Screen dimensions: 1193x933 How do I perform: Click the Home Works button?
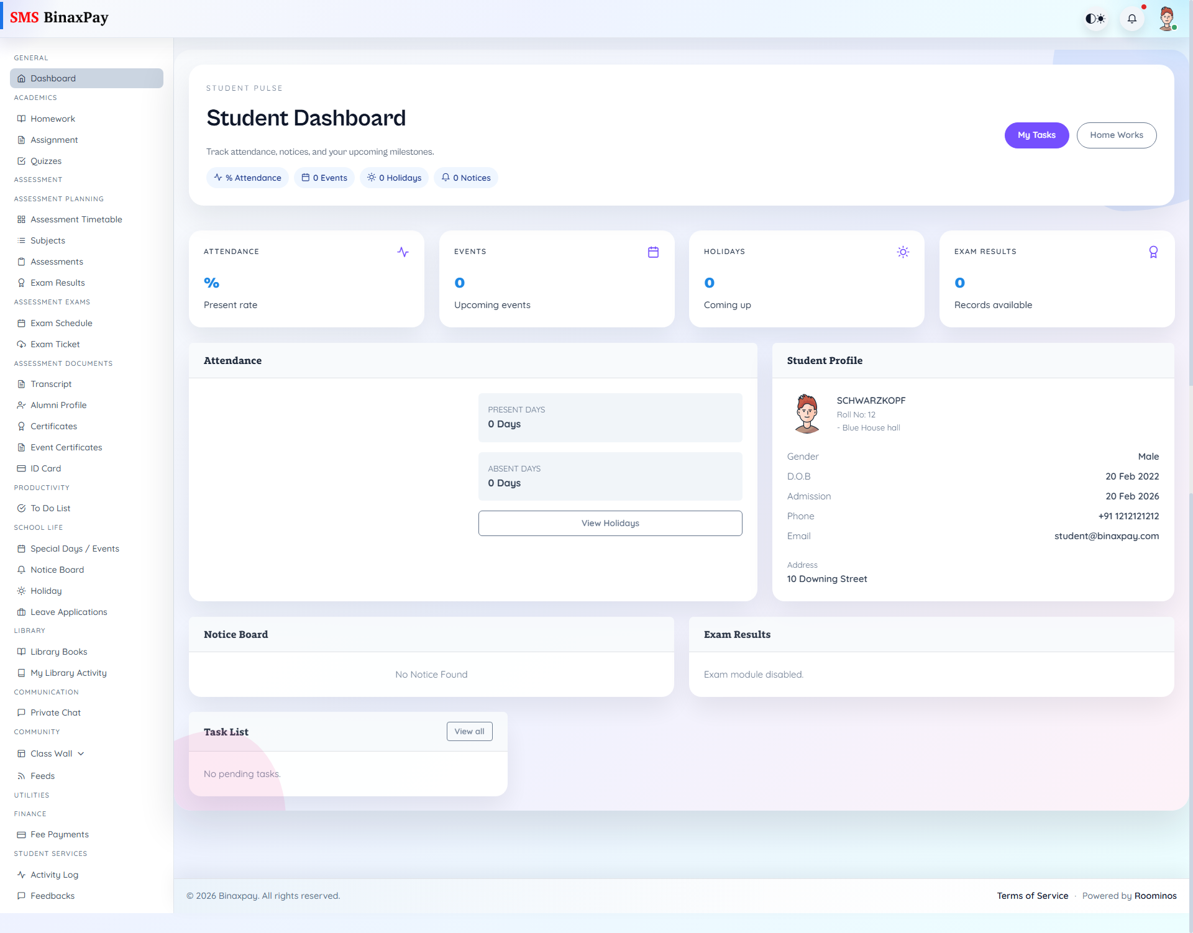click(1116, 135)
